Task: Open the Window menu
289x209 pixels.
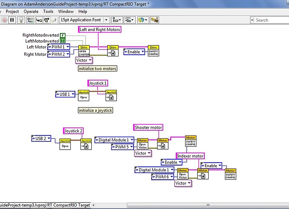Action: (66, 11)
